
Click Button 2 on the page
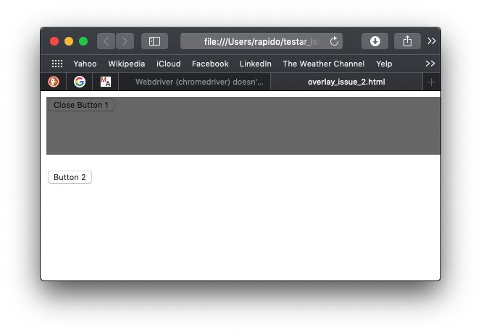pyautogui.click(x=70, y=177)
